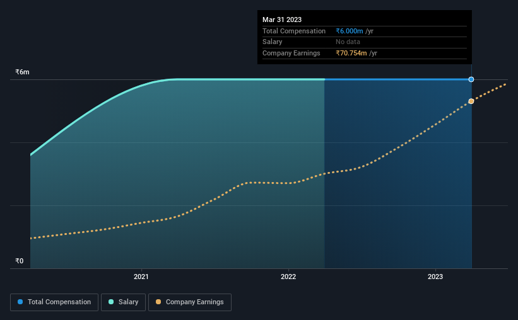Click the teal dot in the Salary legend

111,302
